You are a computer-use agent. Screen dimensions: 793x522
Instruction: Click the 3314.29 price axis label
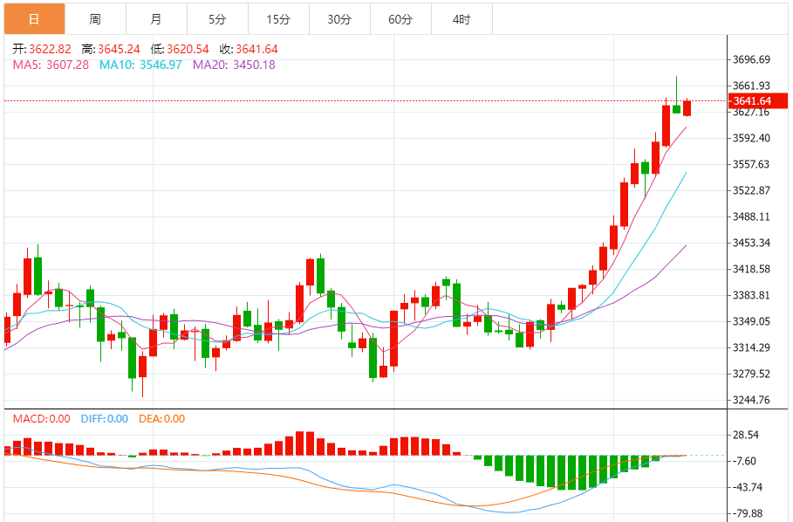[751, 347]
